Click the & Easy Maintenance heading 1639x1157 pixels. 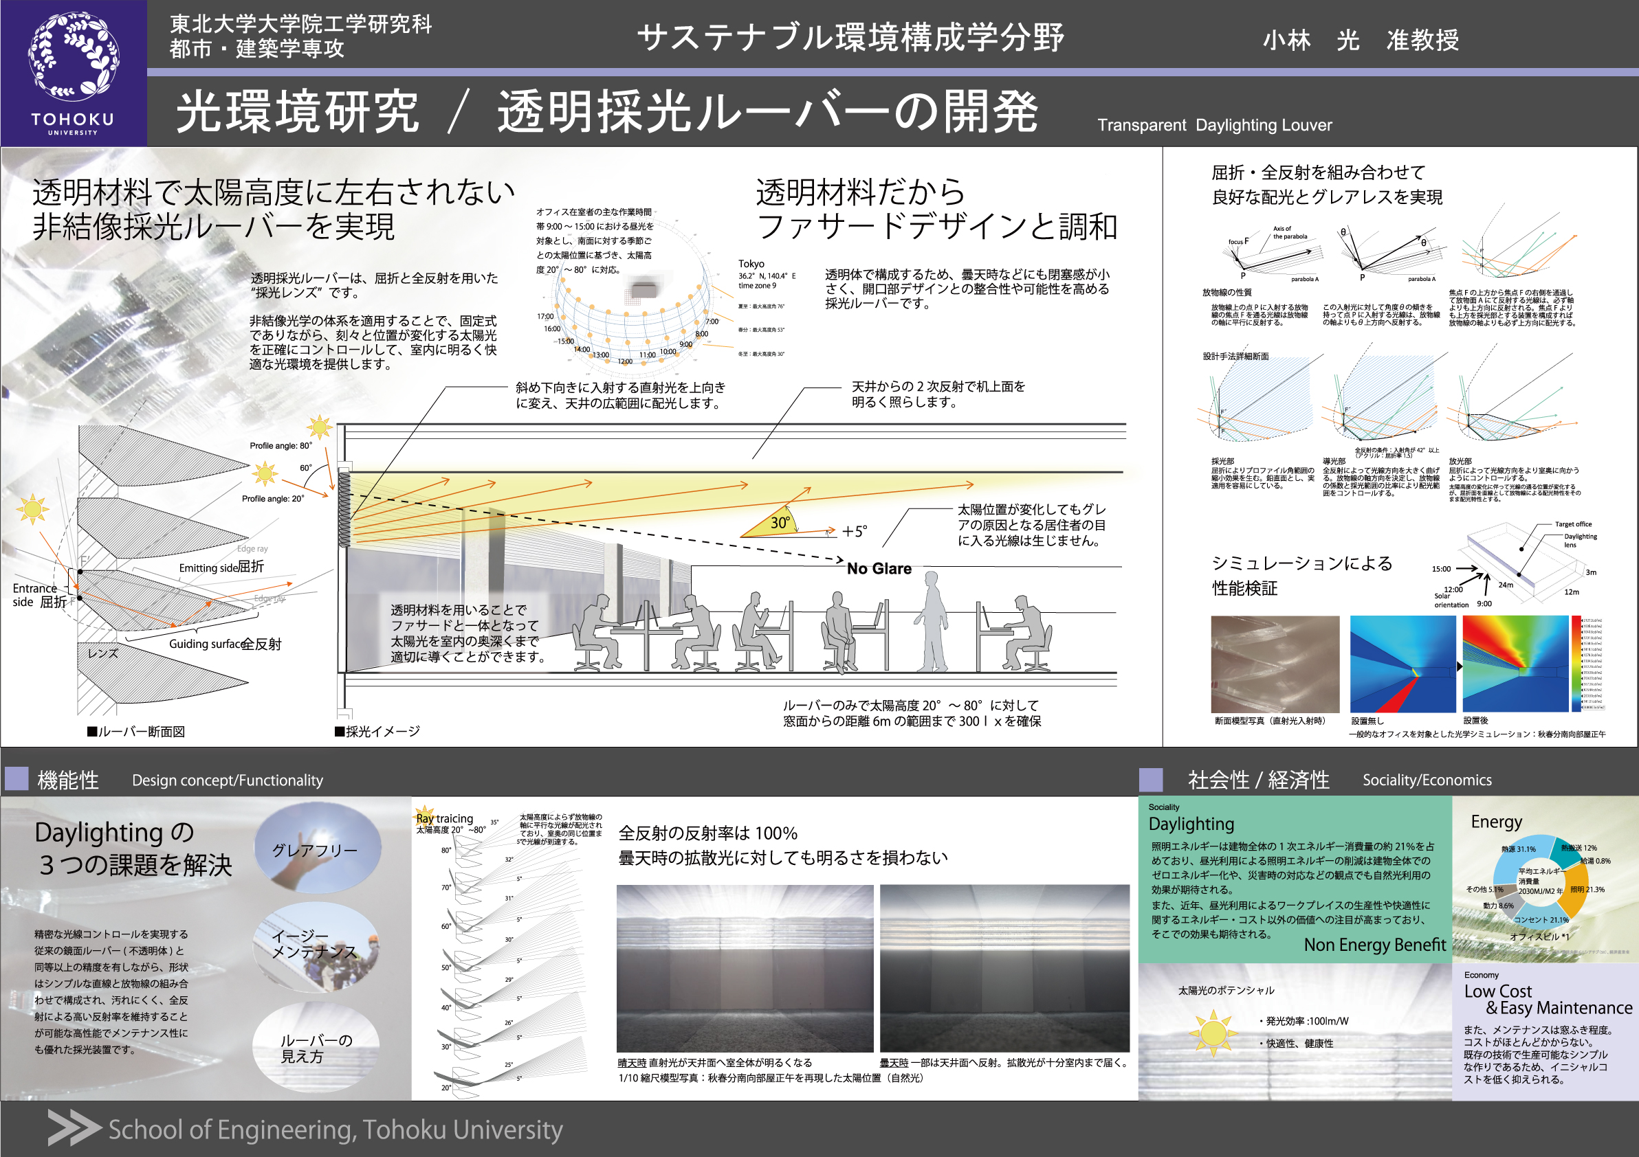pyautogui.click(x=1559, y=1008)
